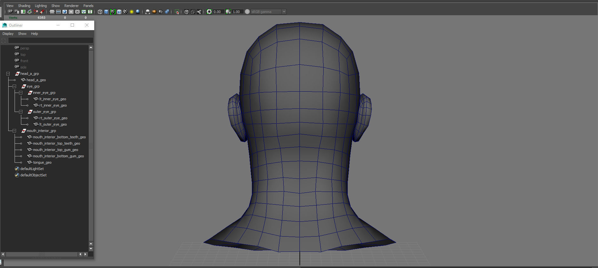Image resolution: width=598 pixels, height=268 pixels.
Task: Open the sRGB gamma dropdown
Action: tap(268, 12)
